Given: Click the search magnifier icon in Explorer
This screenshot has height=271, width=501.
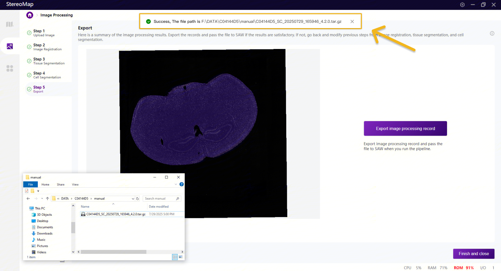Looking at the screenshot, I should (178, 199).
